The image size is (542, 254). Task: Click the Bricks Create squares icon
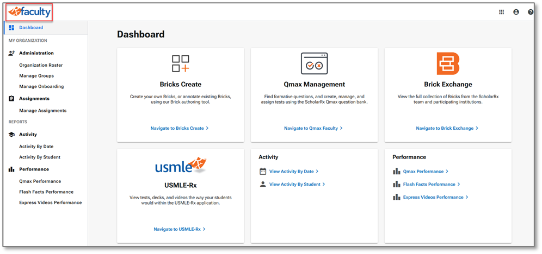point(180,63)
